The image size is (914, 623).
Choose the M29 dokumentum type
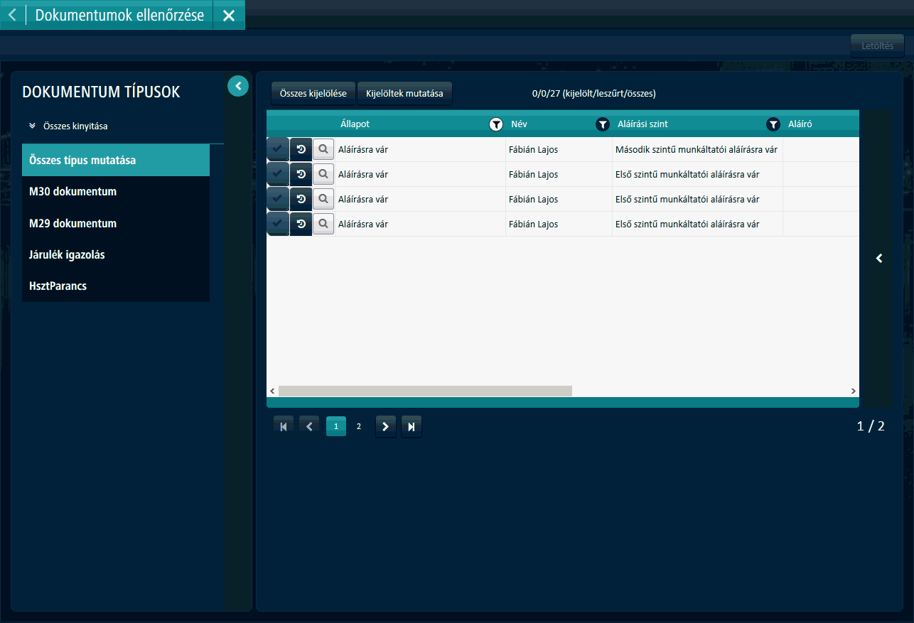pyautogui.click(x=116, y=223)
